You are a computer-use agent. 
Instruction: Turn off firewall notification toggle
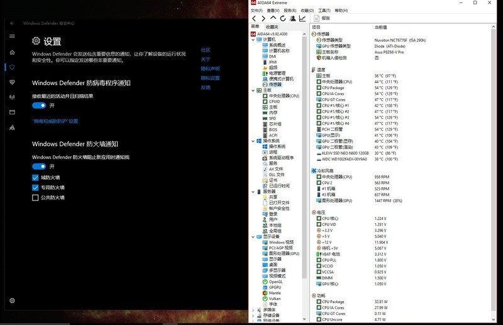click(x=39, y=166)
